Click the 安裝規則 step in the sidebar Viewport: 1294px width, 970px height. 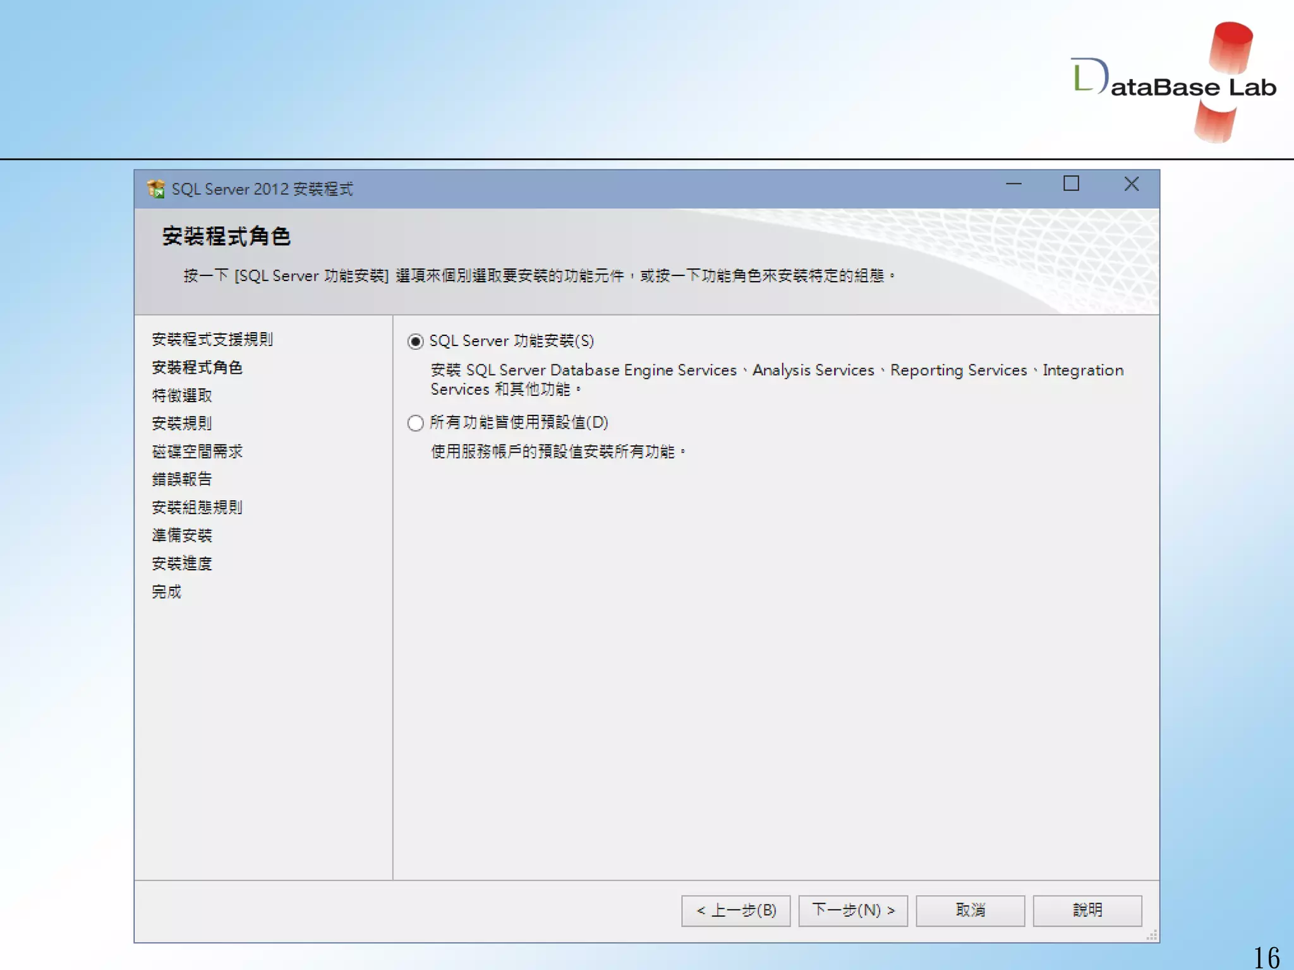[182, 423]
